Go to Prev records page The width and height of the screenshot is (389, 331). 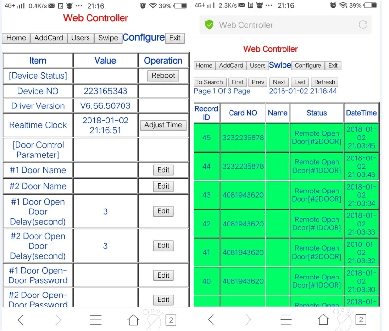(x=258, y=82)
